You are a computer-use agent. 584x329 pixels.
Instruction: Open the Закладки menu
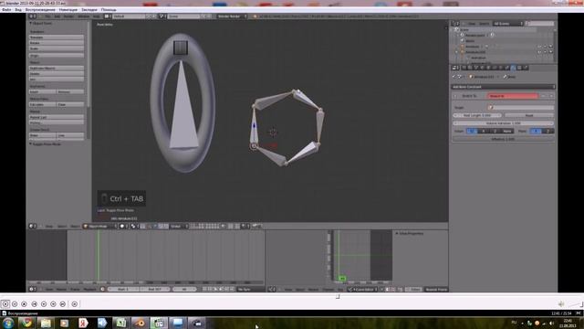point(89,10)
